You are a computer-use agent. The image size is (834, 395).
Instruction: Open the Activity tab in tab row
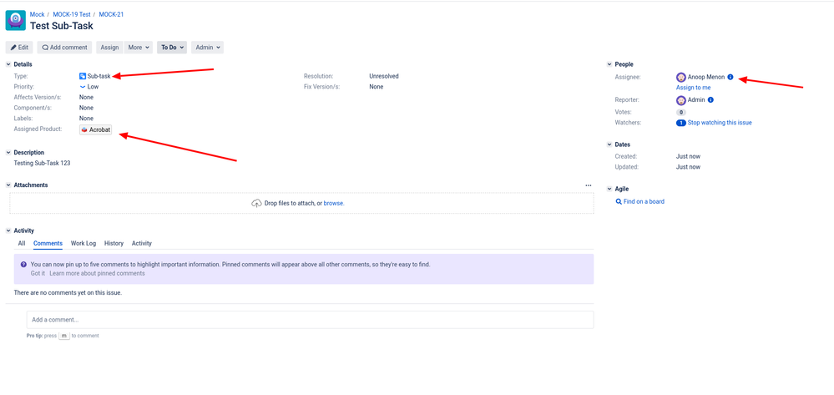[142, 243]
